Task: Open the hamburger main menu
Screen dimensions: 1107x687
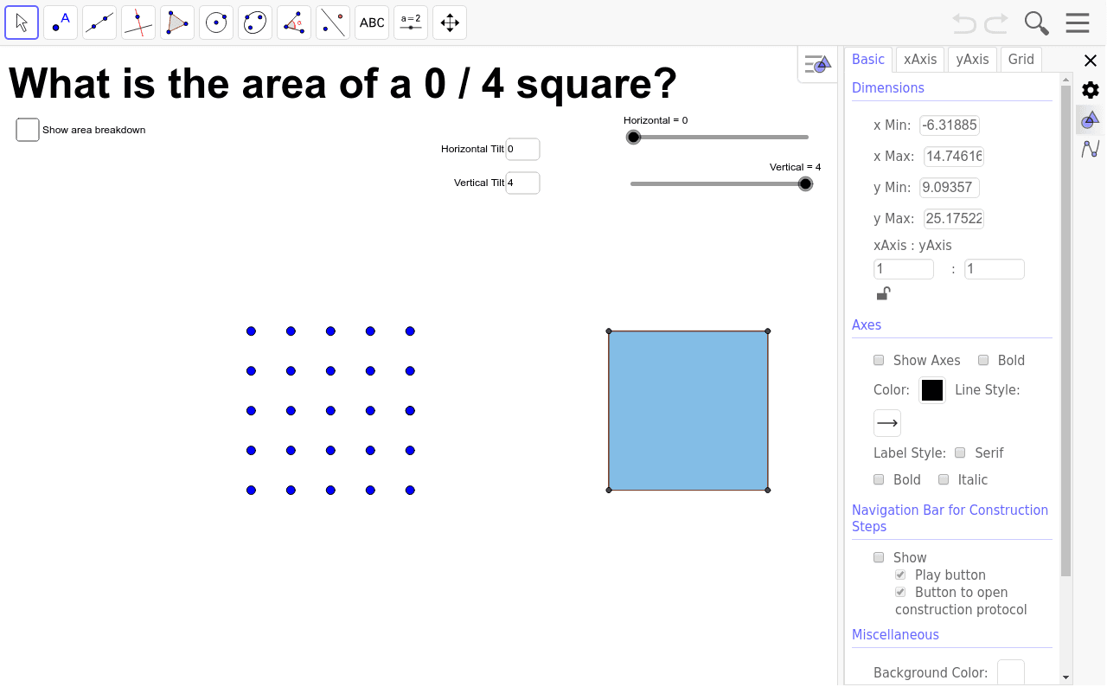Action: click(x=1078, y=22)
